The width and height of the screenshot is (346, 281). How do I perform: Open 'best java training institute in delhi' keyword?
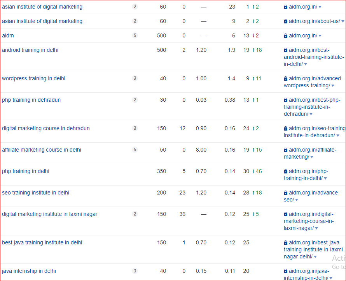tap(42, 243)
